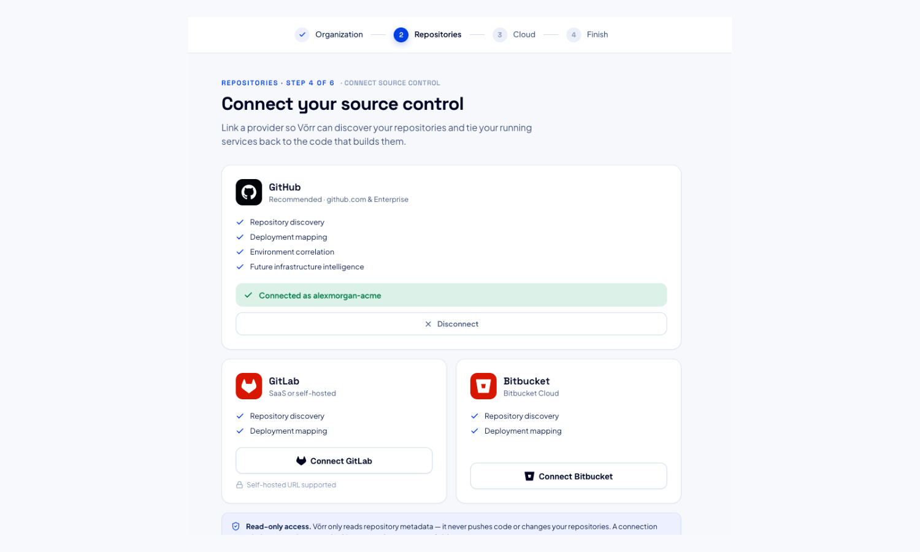The image size is (920, 552).
Task: Click the 'Read-only access.' bold text
Action: 278,526
